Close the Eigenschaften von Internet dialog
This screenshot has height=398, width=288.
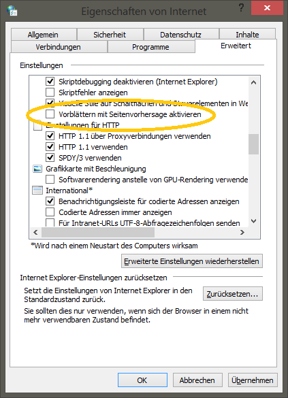coord(267,8)
